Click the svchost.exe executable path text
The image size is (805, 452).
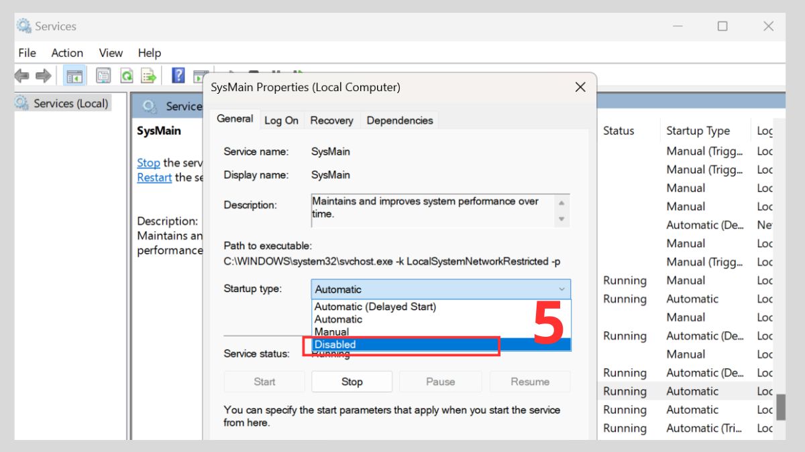pyautogui.click(x=392, y=261)
